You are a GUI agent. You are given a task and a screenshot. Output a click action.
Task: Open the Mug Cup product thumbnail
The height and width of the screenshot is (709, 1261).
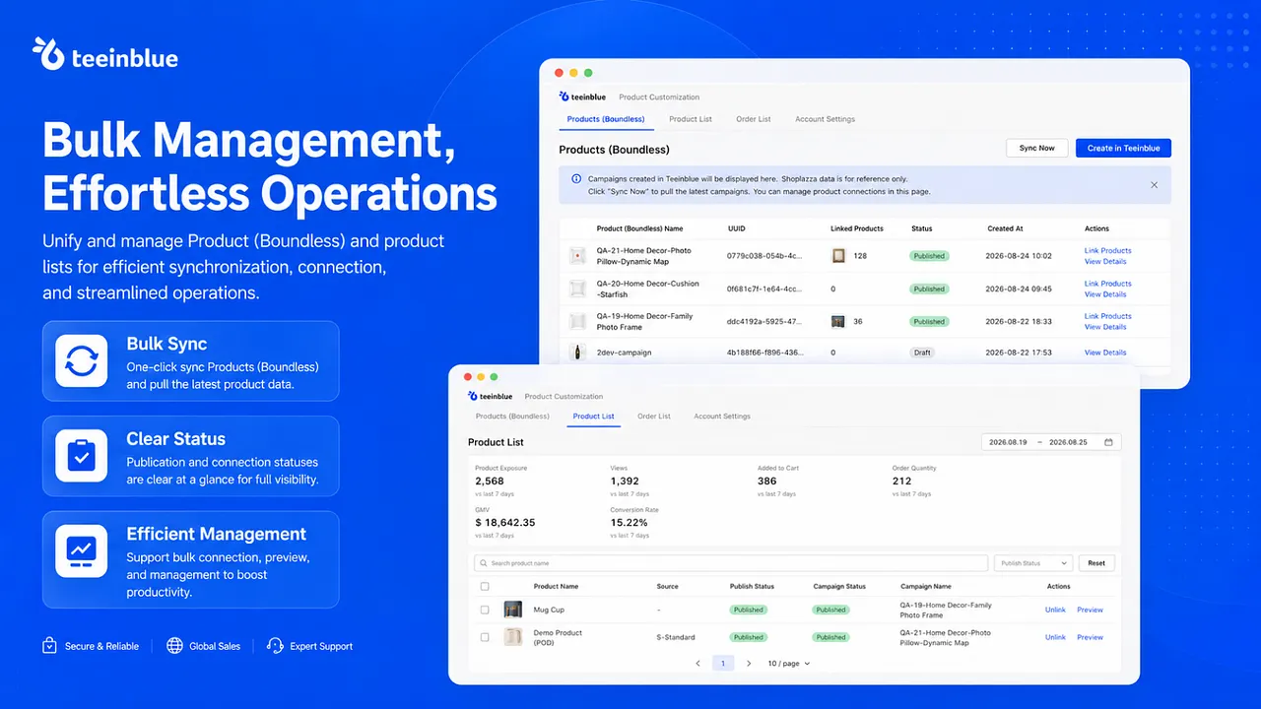513,610
